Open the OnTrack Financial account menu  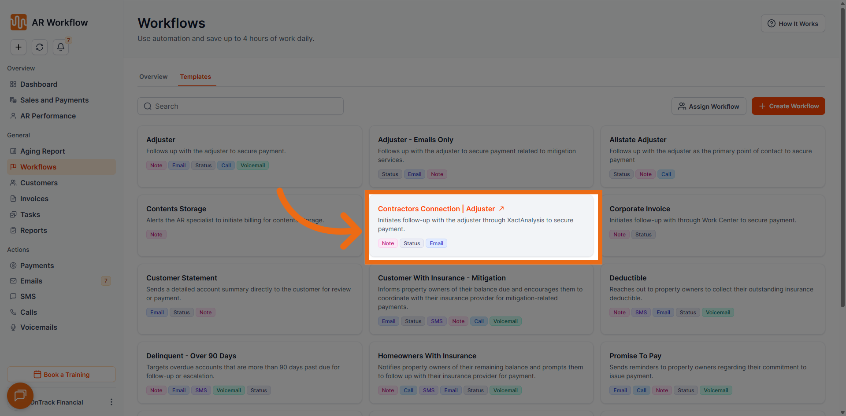coord(111,402)
